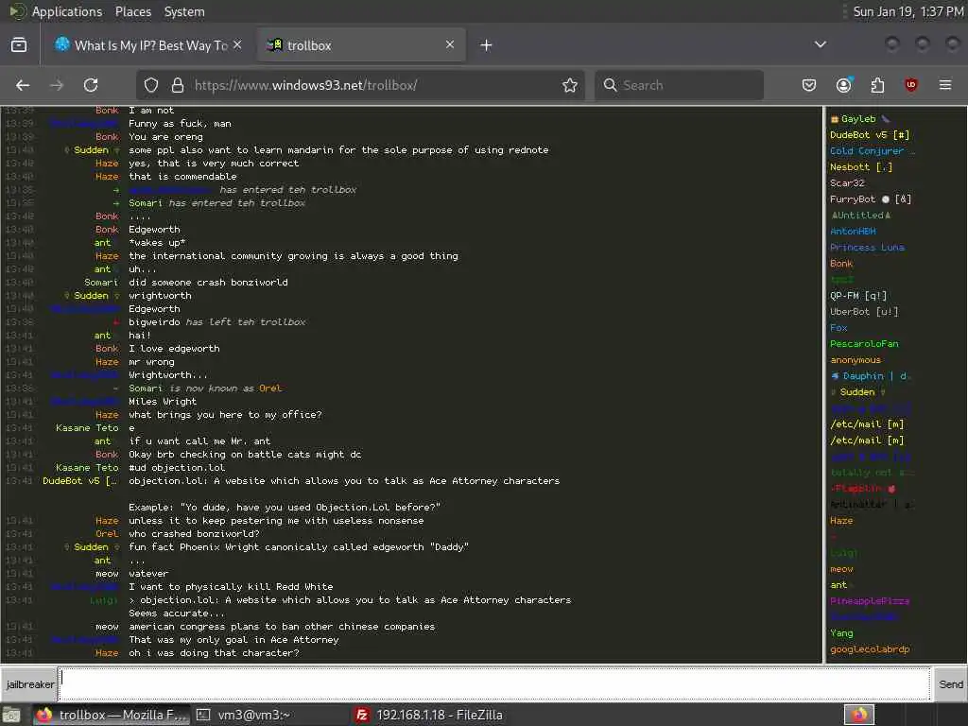Click the padlock site security icon
This screenshot has height=726, width=968.
tap(178, 85)
